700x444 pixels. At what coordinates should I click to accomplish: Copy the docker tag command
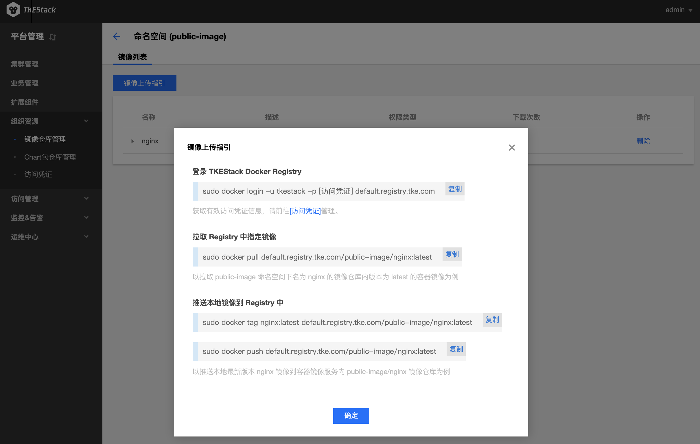[x=492, y=320]
